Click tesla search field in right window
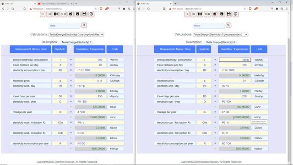The width and height of the screenshot is (293, 165). [x=209, y=26]
